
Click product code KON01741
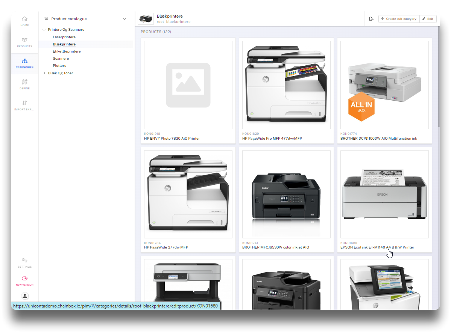pos(250,243)
